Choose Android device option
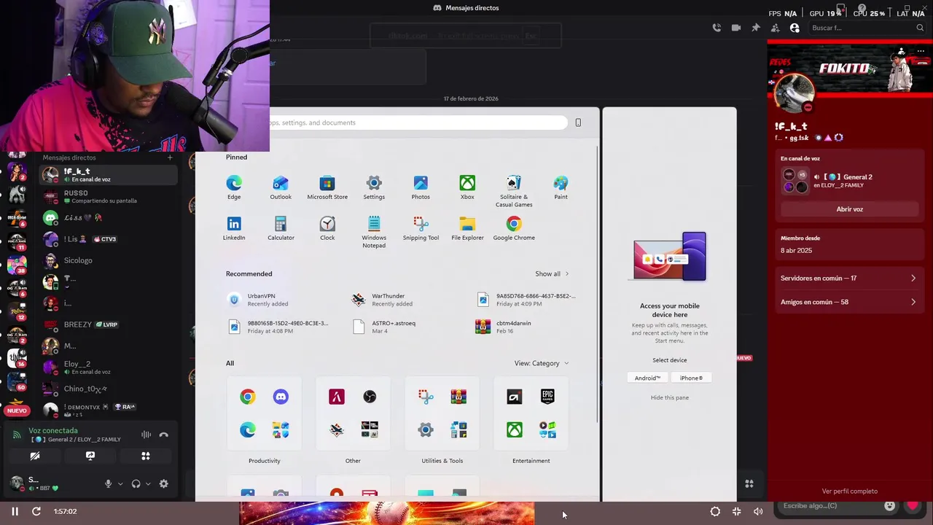 tap(647, 378)
